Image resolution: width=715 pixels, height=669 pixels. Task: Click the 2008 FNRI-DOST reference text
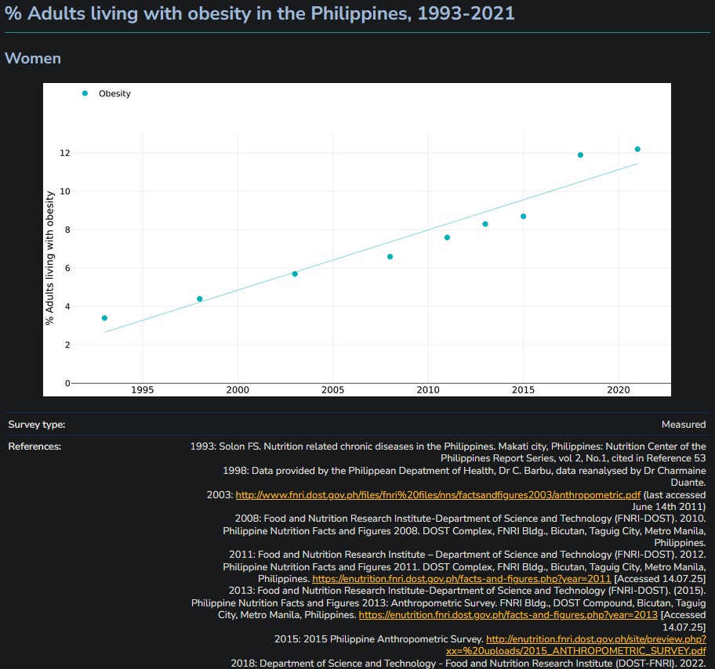(464, 530)
